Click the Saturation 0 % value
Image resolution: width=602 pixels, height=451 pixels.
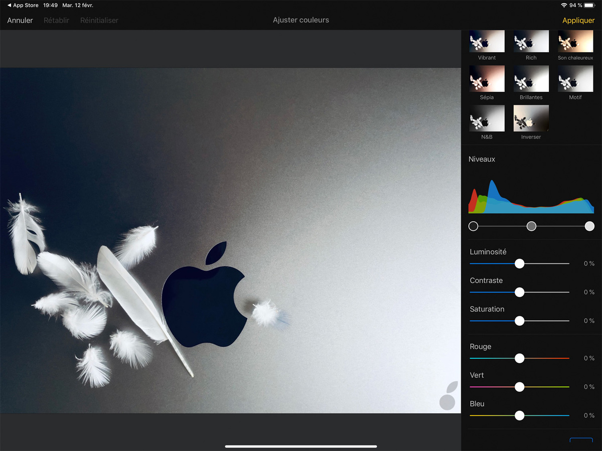click(x=589, y=321)
